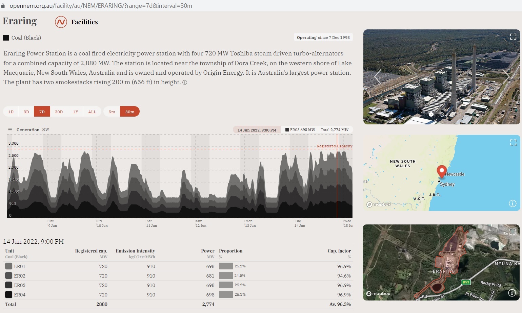Select the 7D range button
Screen dimensions: 522x313
[x=42, y=112]
